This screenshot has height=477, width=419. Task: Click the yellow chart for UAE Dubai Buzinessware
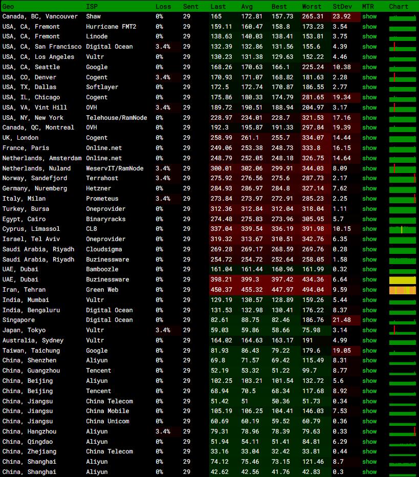403,280
